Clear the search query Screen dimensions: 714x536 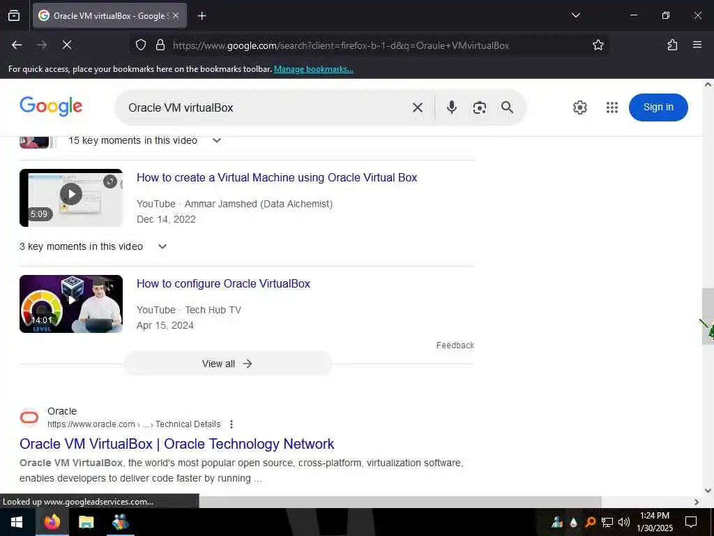(417, 107)
